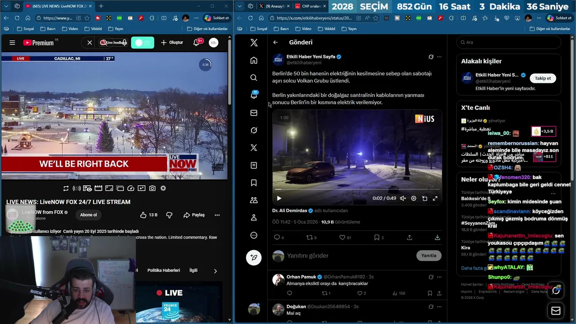Open new tab in the YouTube window
This screenshot has height=324, width=576.
[101, 6]
